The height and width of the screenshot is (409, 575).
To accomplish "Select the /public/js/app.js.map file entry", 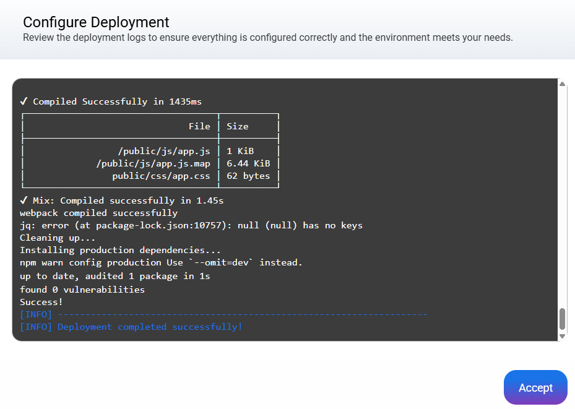I will (153, 163).
